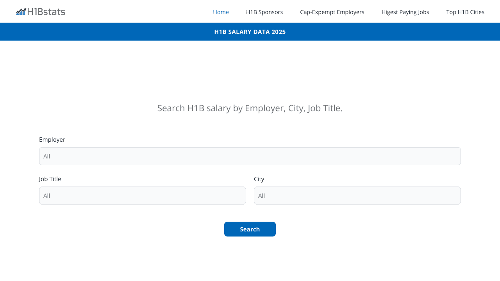Click the H1B SALARY DATA 2025 banner text
The width and height of the screenshot is (500, 281).
point(250,32)
